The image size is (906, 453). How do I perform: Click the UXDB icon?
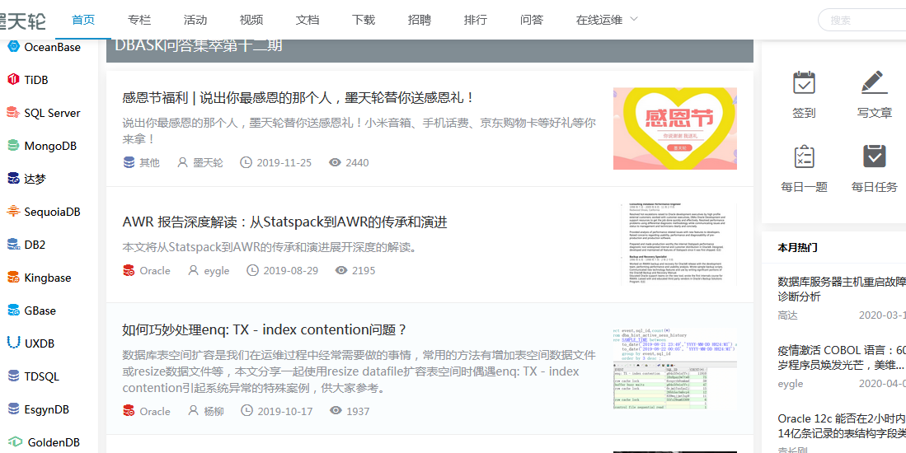[x=13, y=343]
